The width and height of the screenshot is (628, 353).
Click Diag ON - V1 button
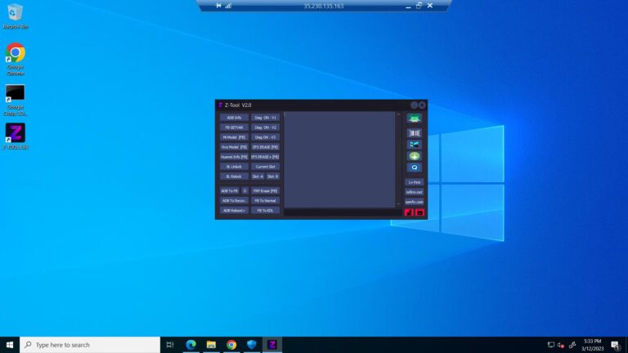[x=265, y=118]
